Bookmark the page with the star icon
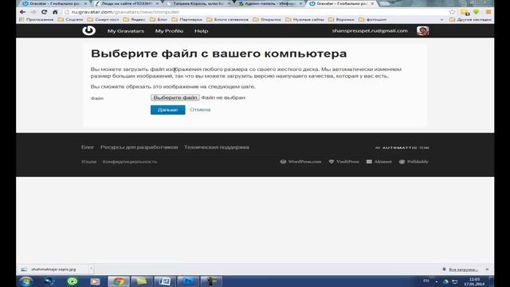The height and width of the screenshot is (287, 510). [452, 12]
